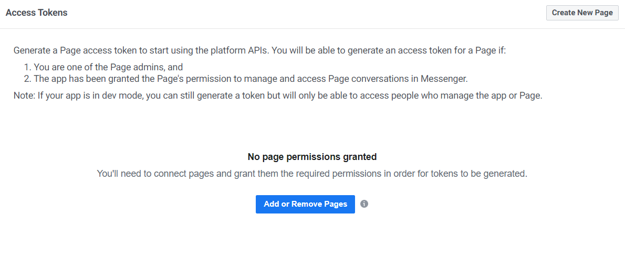Click list item about app being granted Page's permission
625x267 pixels.
click(x=250, y=79)
